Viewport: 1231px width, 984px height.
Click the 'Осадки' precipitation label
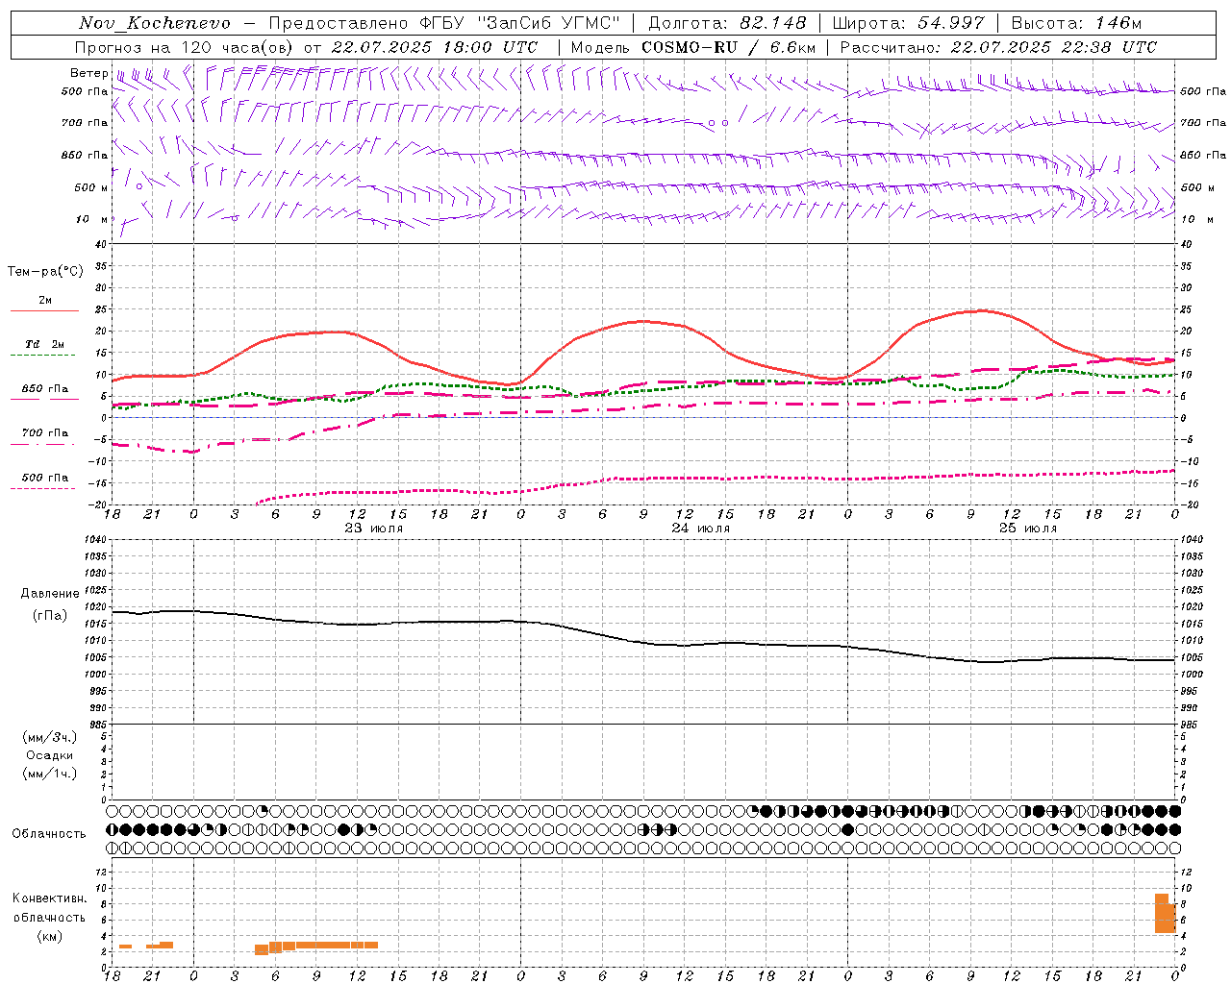pyautogui.click(x=49, y=755)
